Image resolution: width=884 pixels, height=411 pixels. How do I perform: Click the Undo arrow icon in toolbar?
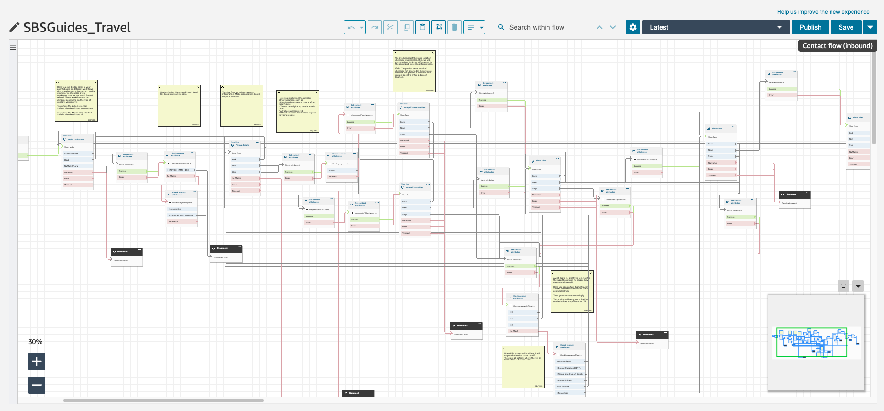(x=351, y=27)
